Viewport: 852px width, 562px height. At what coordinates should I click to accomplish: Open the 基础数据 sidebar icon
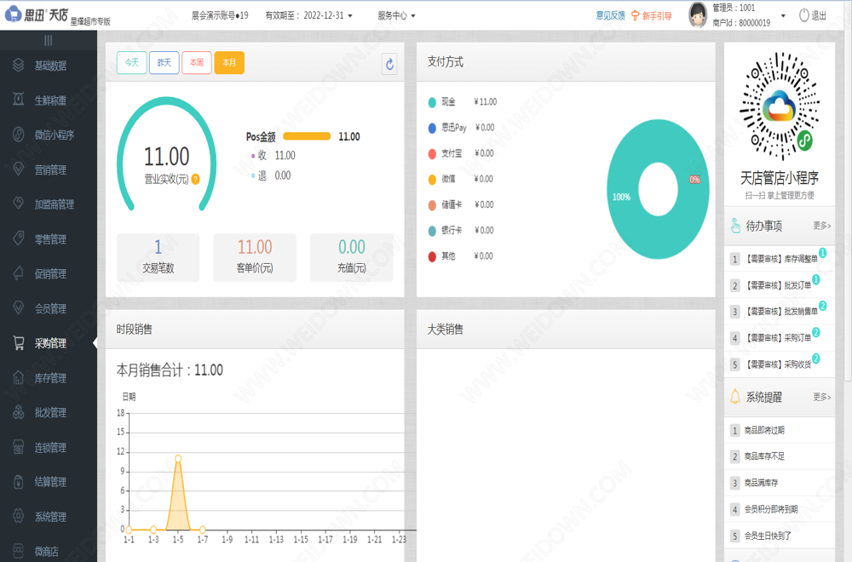[x=19, y=66]
